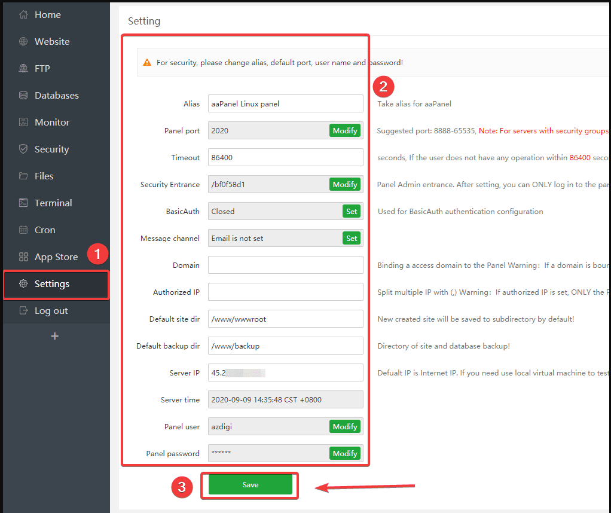Set the Message channel email
The height and width of the screenshot is (513, 611).
click(352, 238)
